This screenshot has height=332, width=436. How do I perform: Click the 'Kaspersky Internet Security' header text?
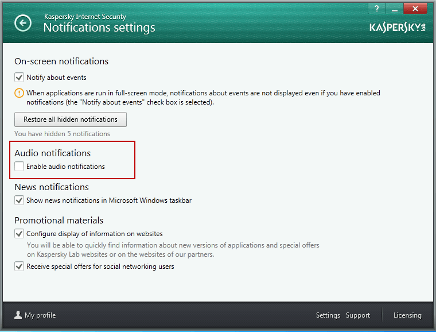click(85, 17)
